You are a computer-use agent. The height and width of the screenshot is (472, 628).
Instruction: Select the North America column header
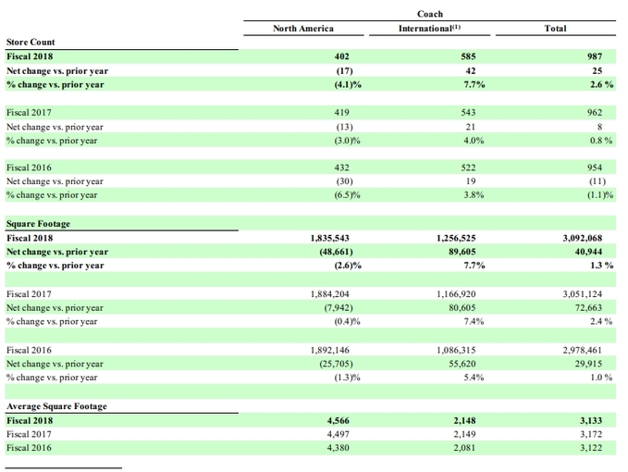pos(303,29)
